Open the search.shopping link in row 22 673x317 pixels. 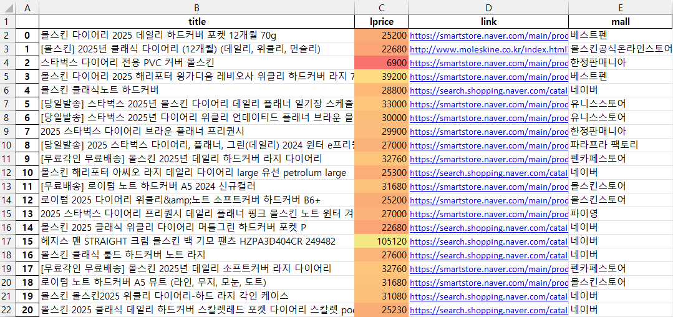click(489, 310)
